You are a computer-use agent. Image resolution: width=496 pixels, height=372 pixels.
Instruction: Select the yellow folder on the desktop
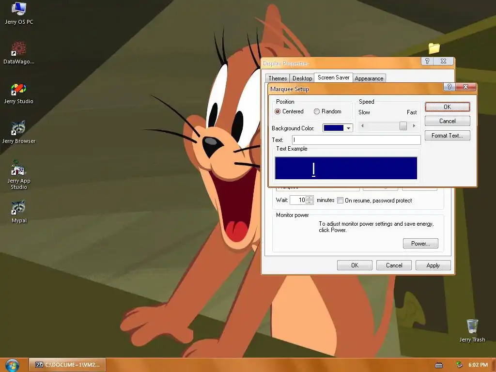pyautogui.click(x=434, y=48)
